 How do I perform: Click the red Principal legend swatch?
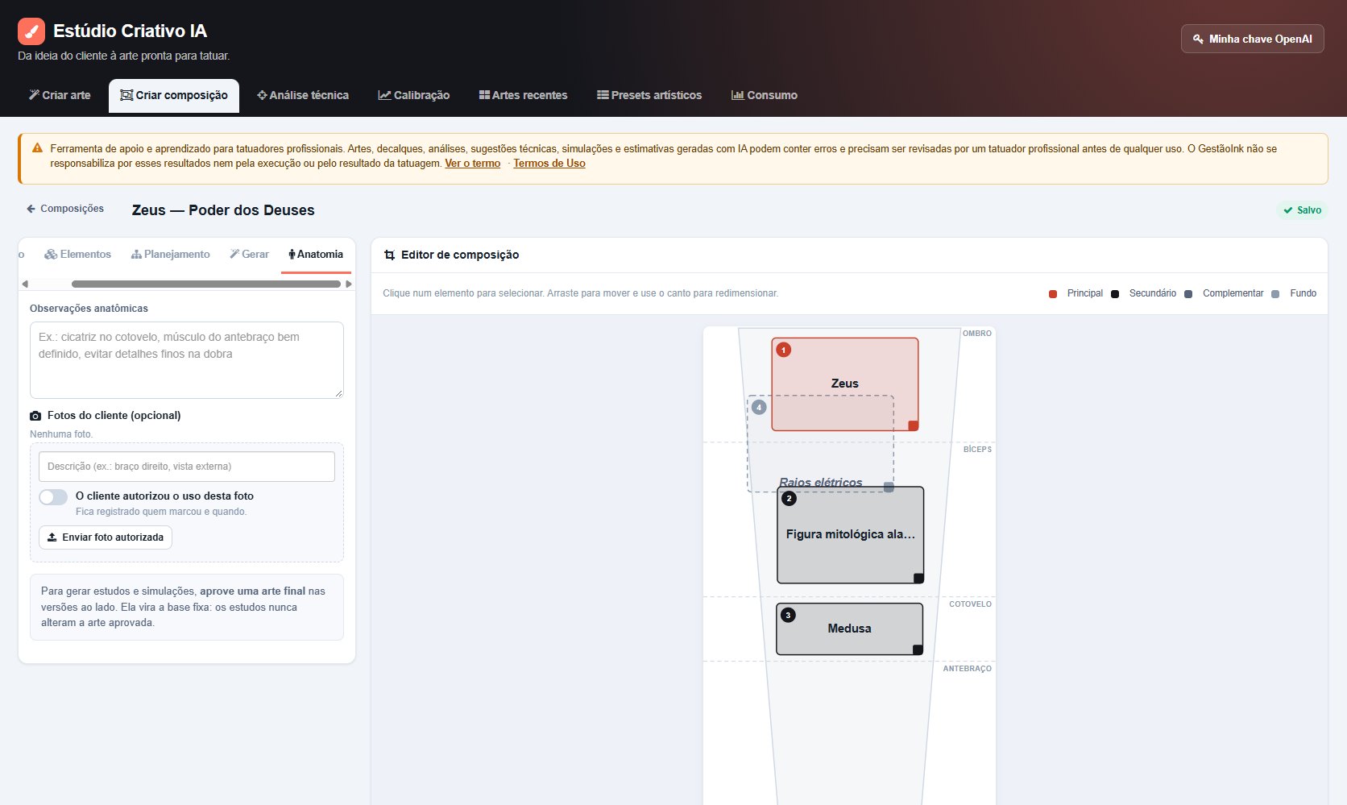1053,294
